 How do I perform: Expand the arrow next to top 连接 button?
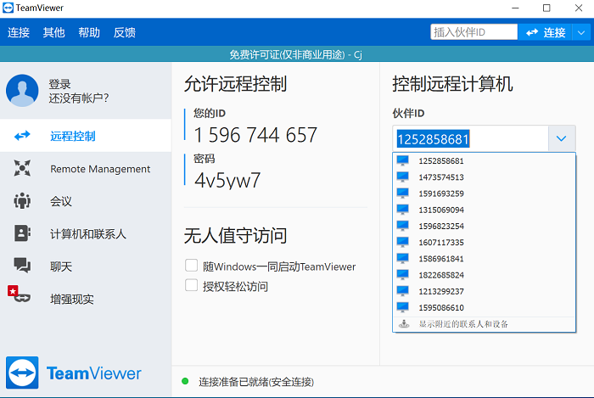[x=580, y=32]
